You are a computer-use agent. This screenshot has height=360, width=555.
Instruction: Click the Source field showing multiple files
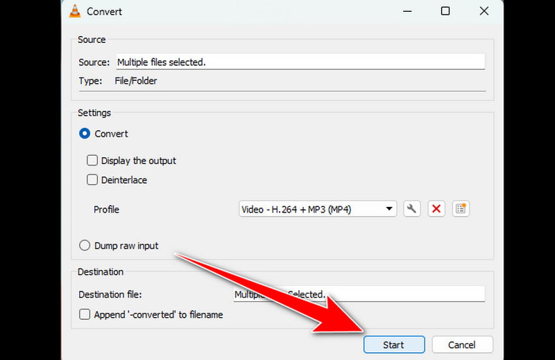coord(298,62)
